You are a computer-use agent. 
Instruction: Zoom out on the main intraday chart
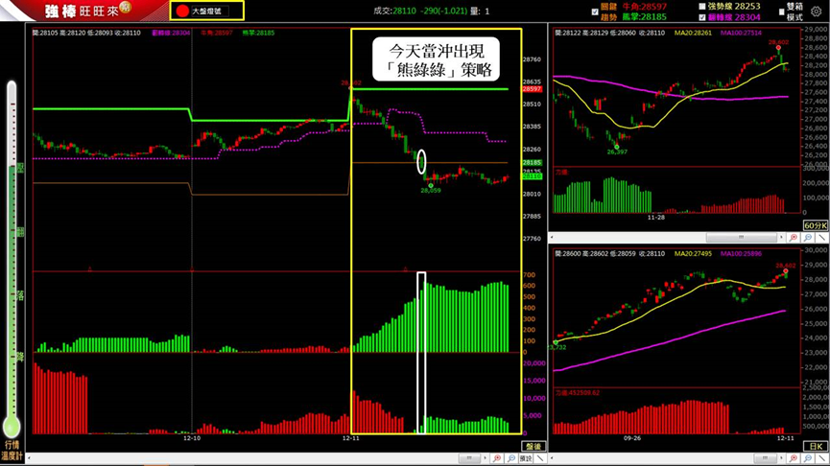point(511,458)
